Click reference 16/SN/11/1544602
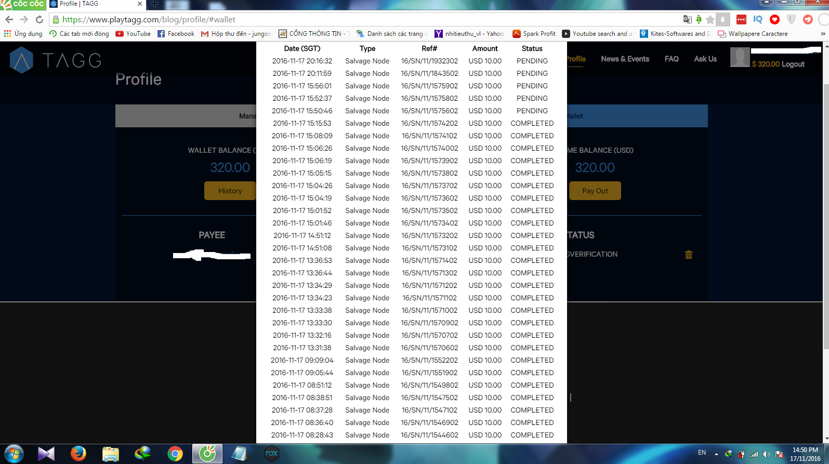This screenshot has width=829, height=464. coord(429,435)
